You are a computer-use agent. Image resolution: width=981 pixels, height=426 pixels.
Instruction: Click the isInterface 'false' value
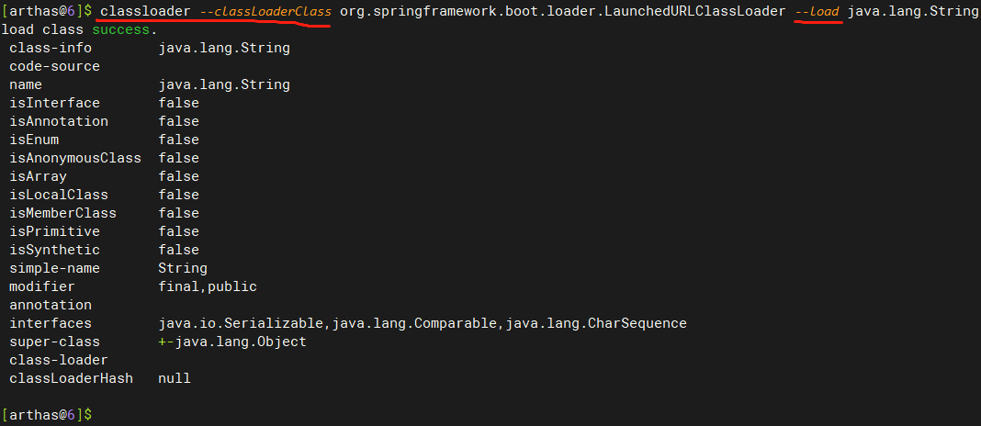tap(178, 103)
